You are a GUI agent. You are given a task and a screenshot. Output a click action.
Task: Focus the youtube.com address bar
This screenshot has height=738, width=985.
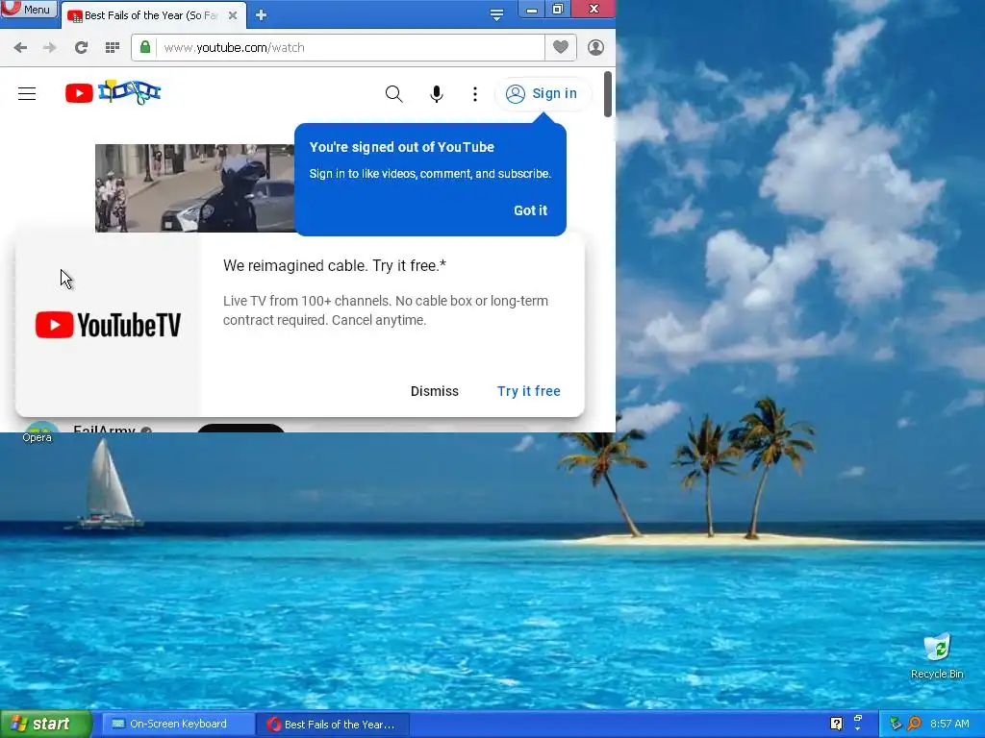348,48
